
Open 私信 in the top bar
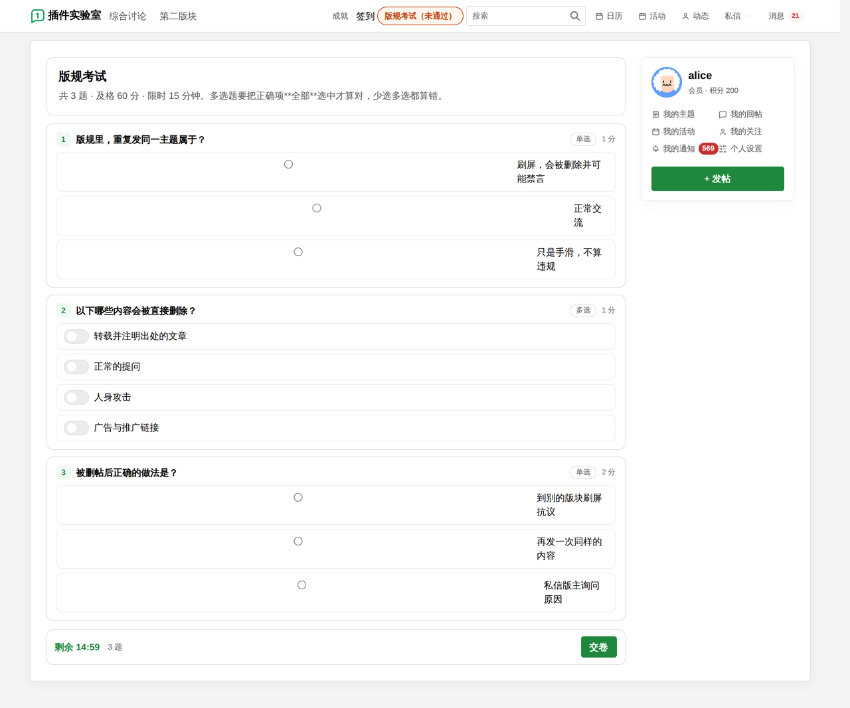click(x=732, y=16)
